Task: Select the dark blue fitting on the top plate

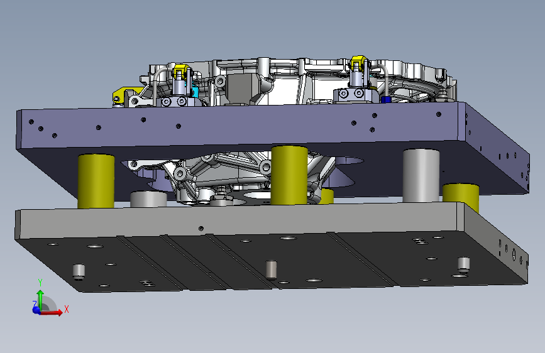Action: [x=385, y=100]
